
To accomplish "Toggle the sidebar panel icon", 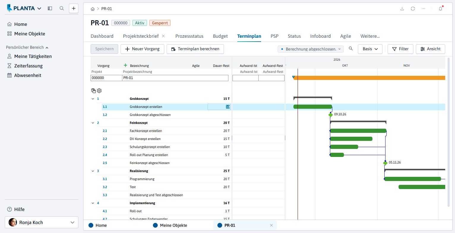I will pos(50,8).
